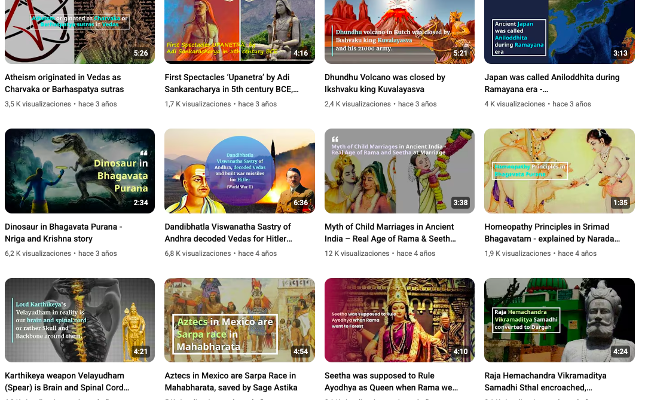Open 'Japan was called Aniloddhita' title link
The width and height of the screenshot is (648, 400).
coord(552,83)
